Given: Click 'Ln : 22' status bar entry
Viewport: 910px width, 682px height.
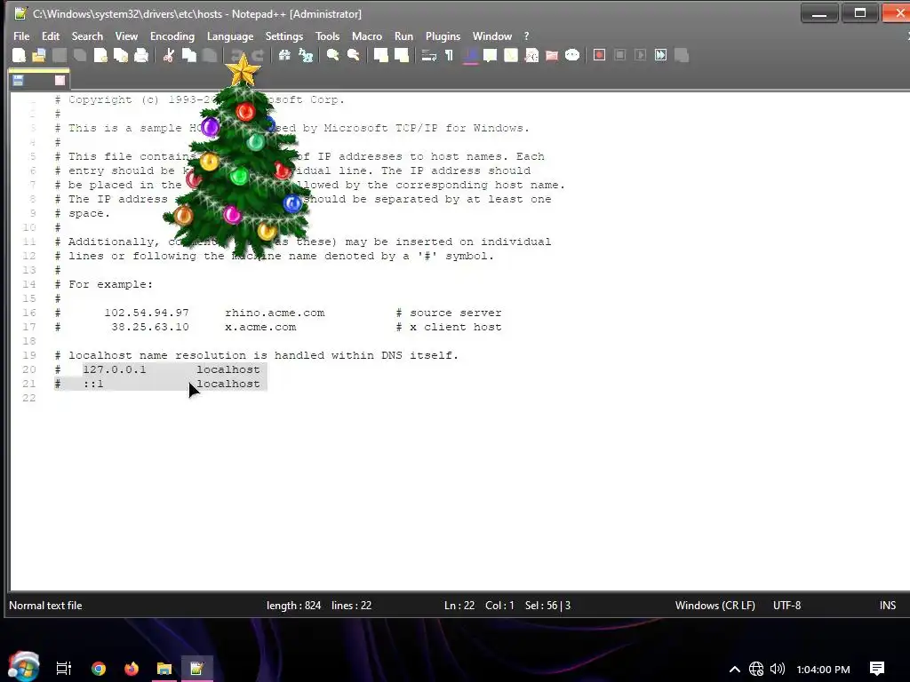Looking at the screenshot, I should click(459, 606).
